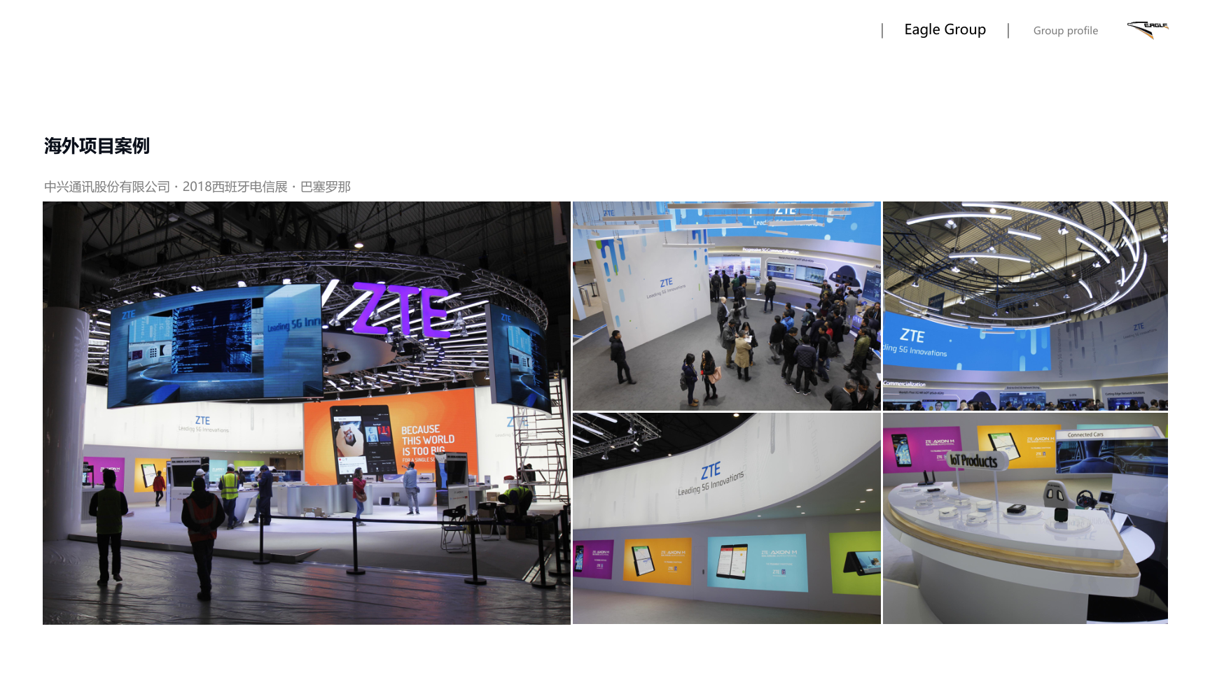Open the photo of the ring-light ceiling

1025,306
